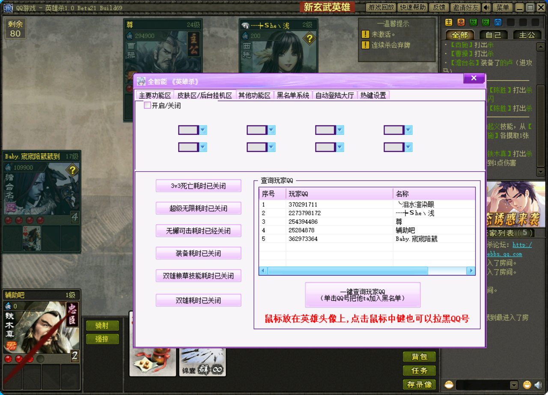Open the smiley emoji picker in chat
The width and height of the screenshot is (548, 395).
(x=527, y=385)
